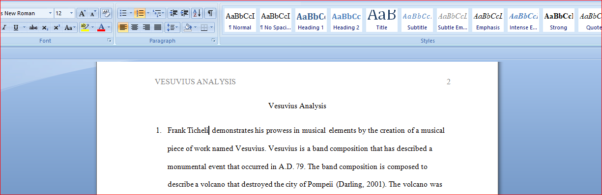Sort text with A-Z icon

[197, 13]
